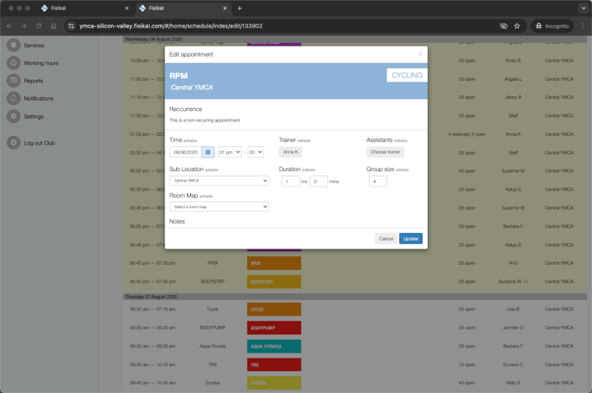Click the 'Lisa B' trainer cell
592x393 pixels.
[x=513, y=310]
